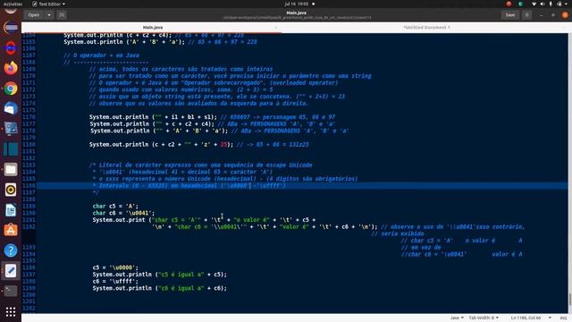Save the current Main.java document
Screen dimensions: 572x322
coord(510,15)
